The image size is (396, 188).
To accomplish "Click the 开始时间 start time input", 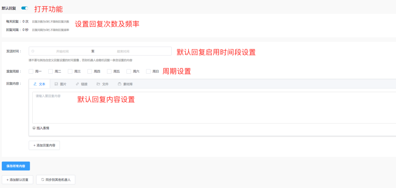I will coord(62,51).
